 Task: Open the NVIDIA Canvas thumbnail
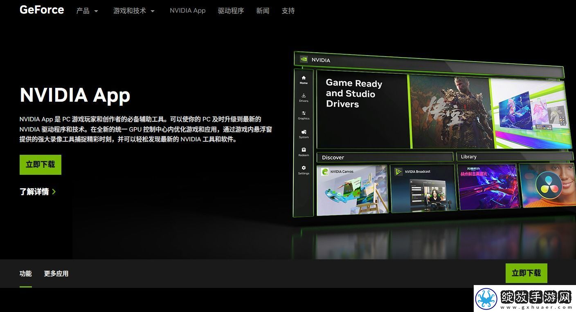click(352, 189)
